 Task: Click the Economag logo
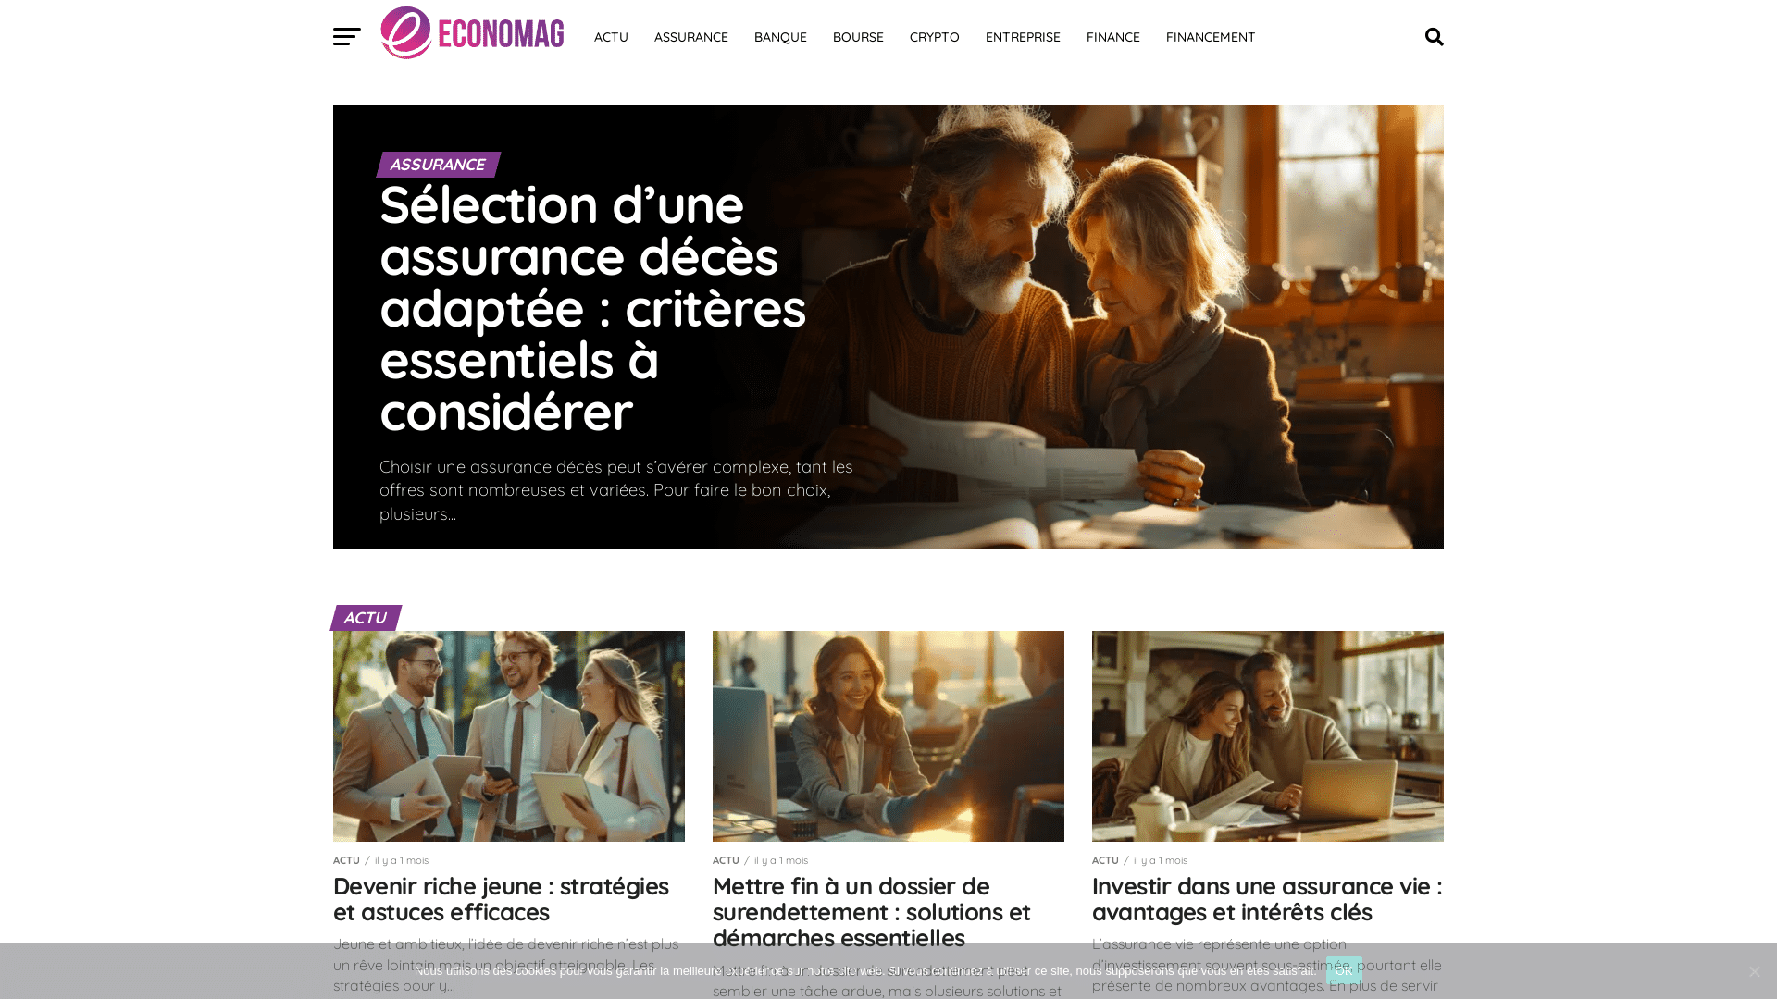(472, 33)
